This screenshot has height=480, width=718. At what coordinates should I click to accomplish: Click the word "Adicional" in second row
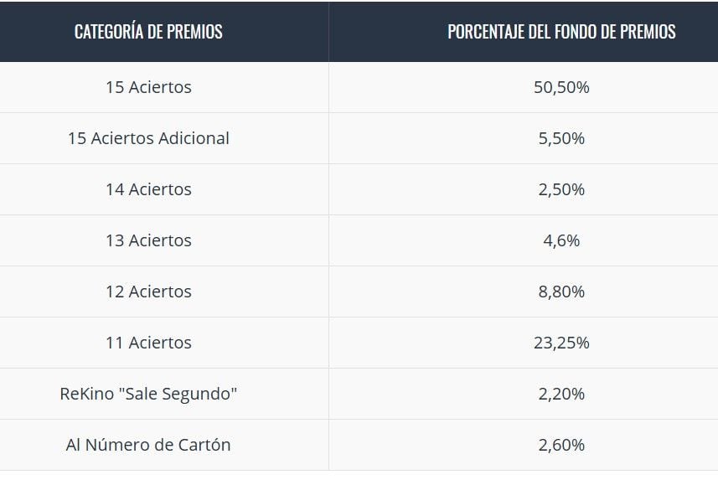[x=190, y=138]
